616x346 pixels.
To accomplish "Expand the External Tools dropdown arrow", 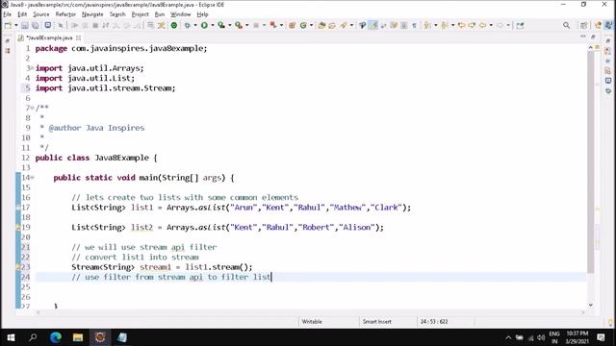I will pos(247,26).
